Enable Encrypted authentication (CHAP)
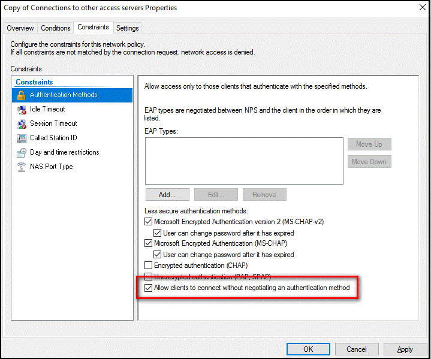Screen dimensions: 431x359 (x=148, y=266)
